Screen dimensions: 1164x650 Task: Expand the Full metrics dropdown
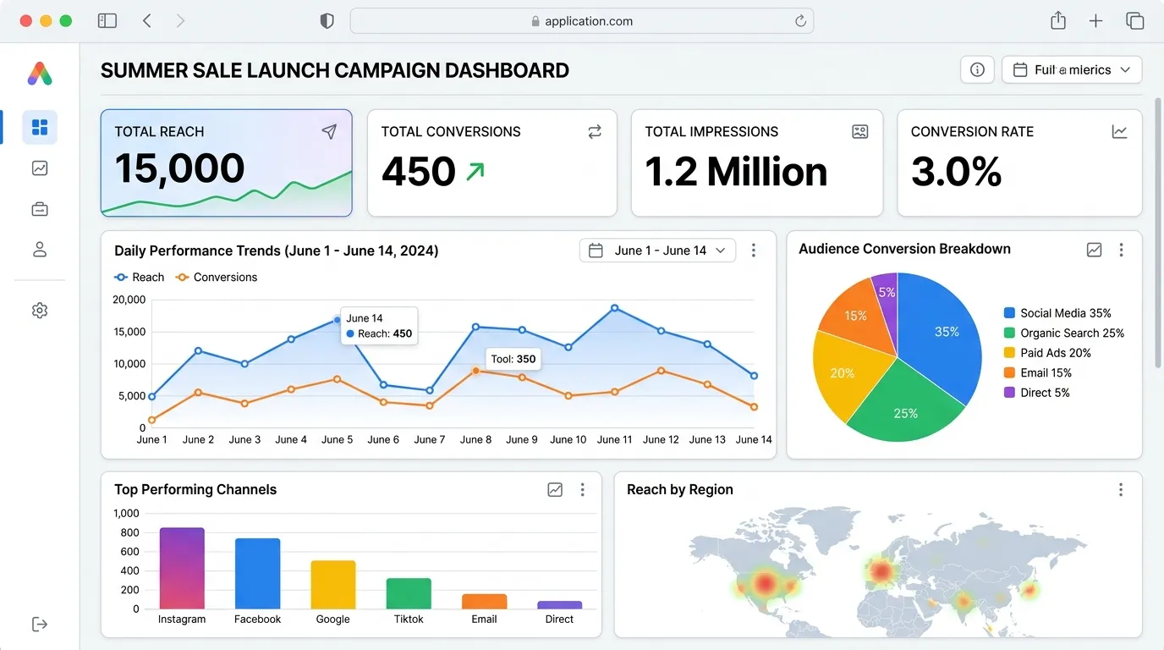pos(1072,69)
